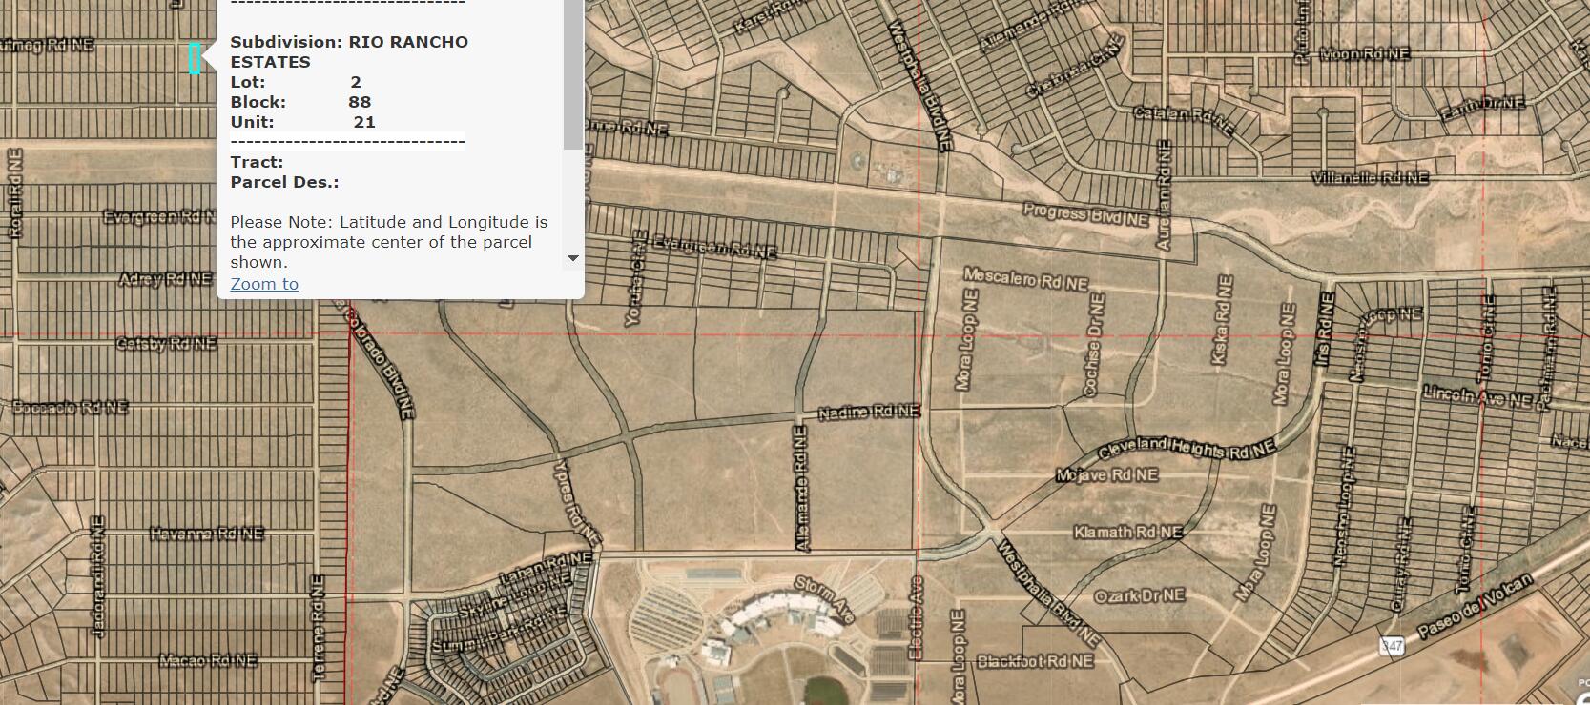This screenshot has width=1590, height=705.
Task: Click the Mescalero Rd NE label
Action: coord(1025,279)
